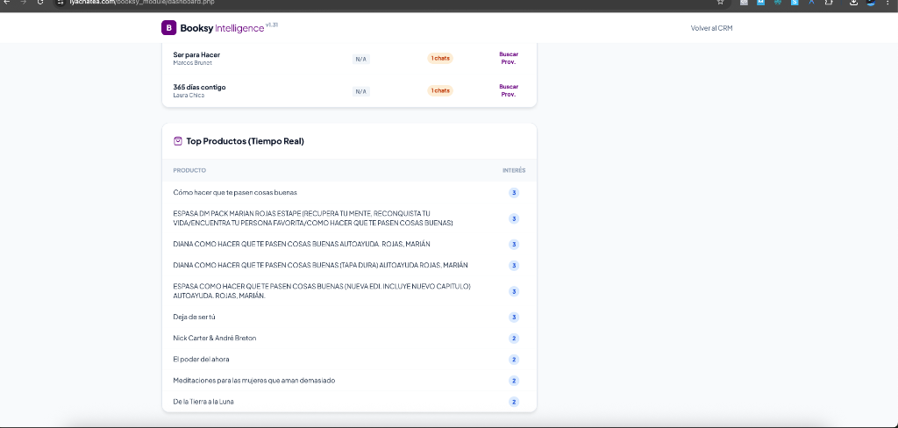Click the 1 chats badge for 365 días contigo
Image resolution: width=898 pixels, height=428 pixels.
click(440, 91)
